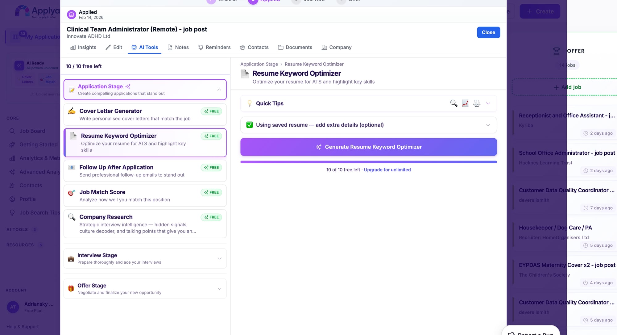Select the Getting Started rocket icon
The height and width of the screenshot is (335, 617).
12,144
